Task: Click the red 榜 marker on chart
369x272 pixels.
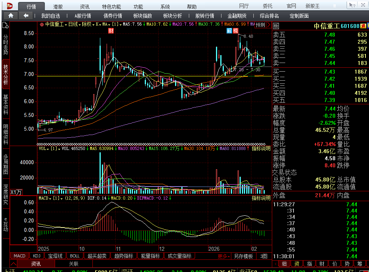Action: (236, 31)
